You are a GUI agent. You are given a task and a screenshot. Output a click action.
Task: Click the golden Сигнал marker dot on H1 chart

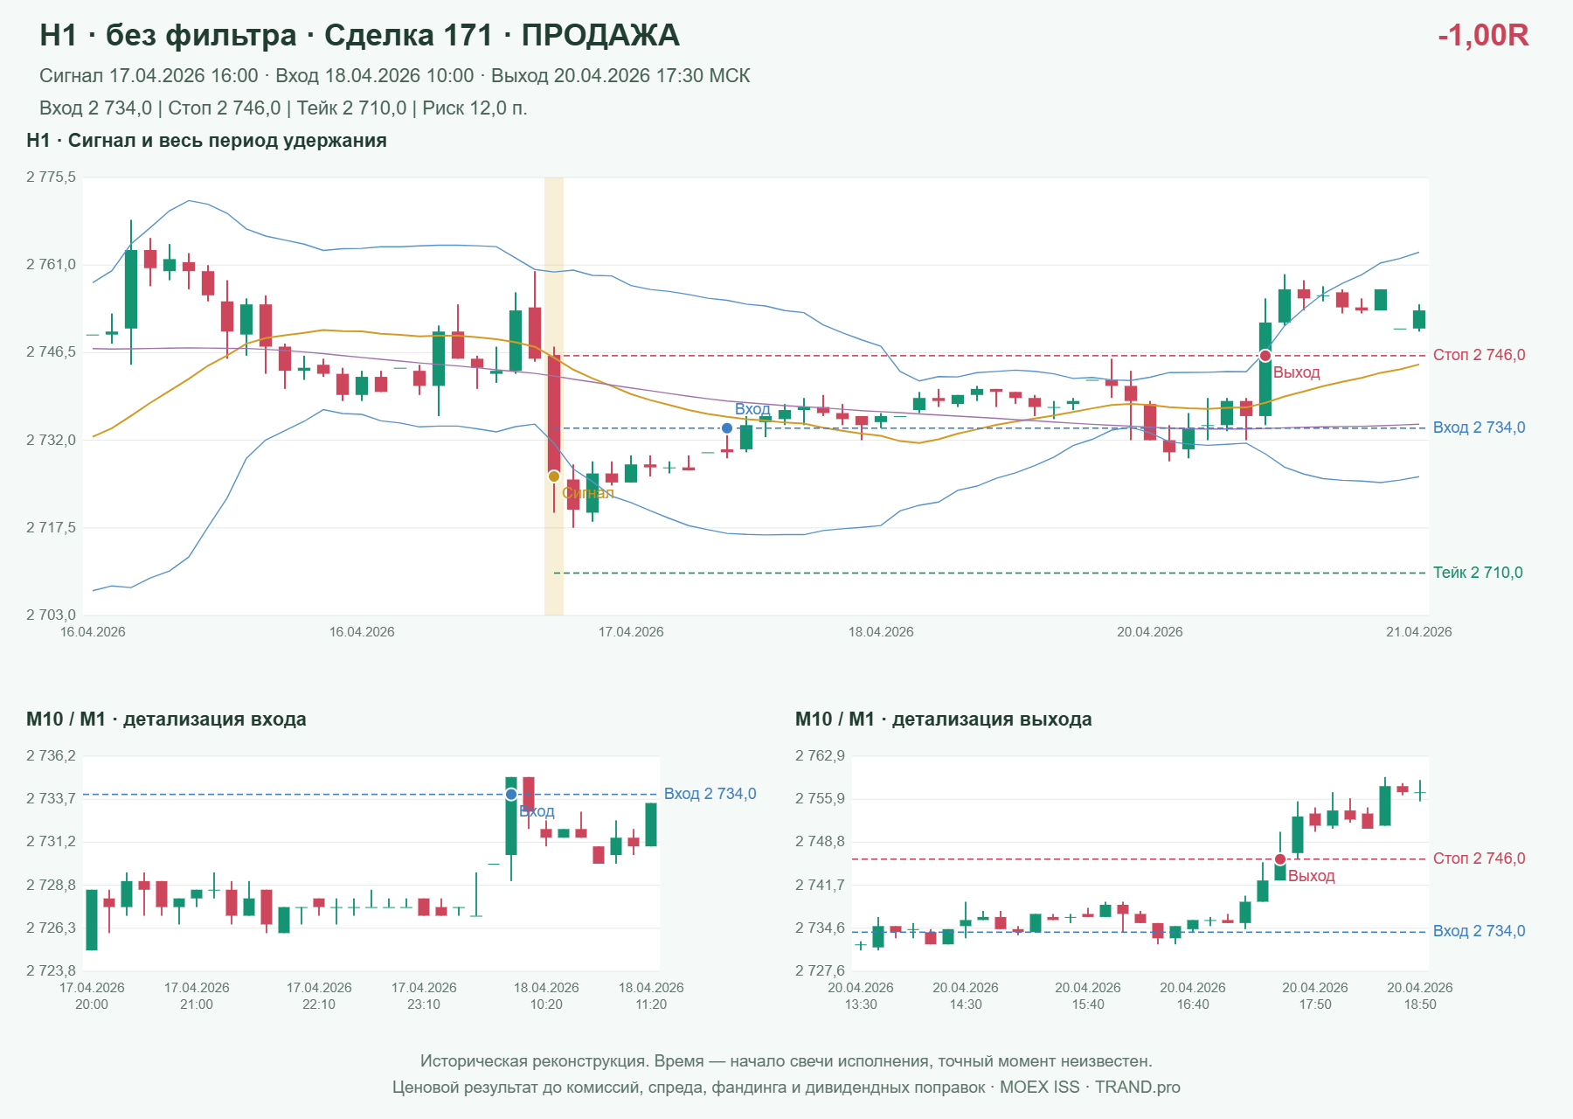coord(554,476)
